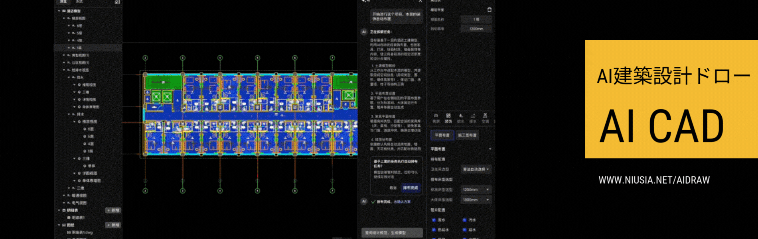The image size is (758, 239).
Task: Click the home icon atop the tree panel
Action: click(x=117, y=2)
